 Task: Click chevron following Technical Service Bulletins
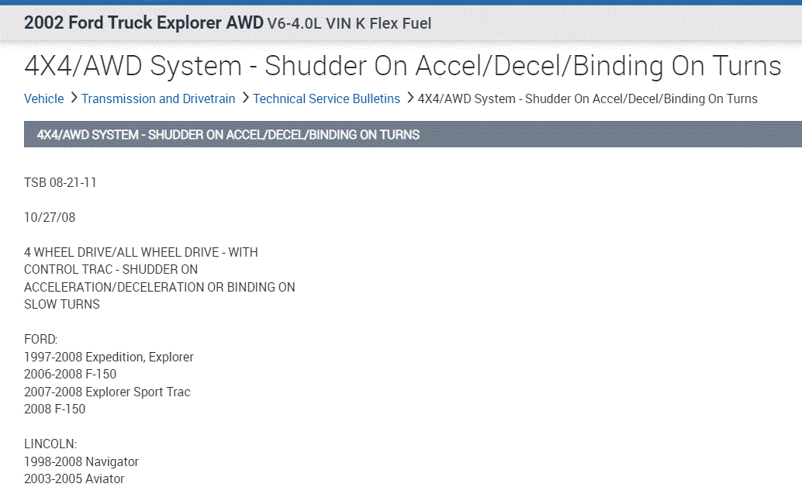pyautogui.click(x=410, y=98)
